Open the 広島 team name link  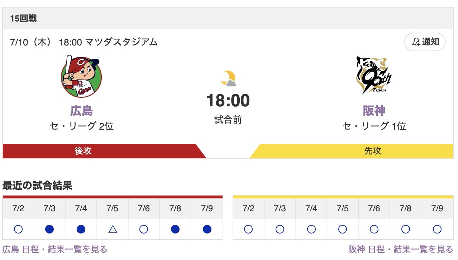click(x=81, y=111)
